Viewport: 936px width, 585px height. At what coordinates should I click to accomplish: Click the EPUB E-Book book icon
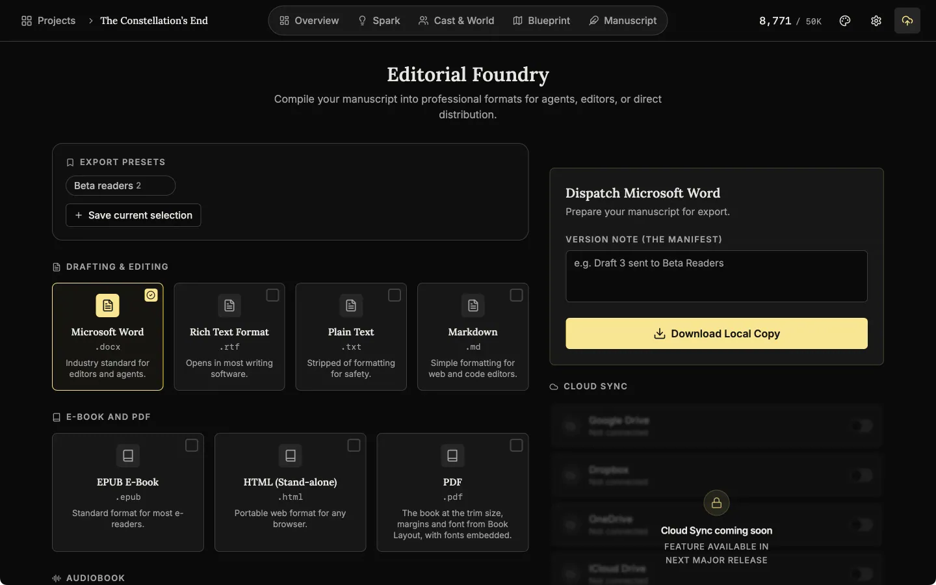(128, 456)
